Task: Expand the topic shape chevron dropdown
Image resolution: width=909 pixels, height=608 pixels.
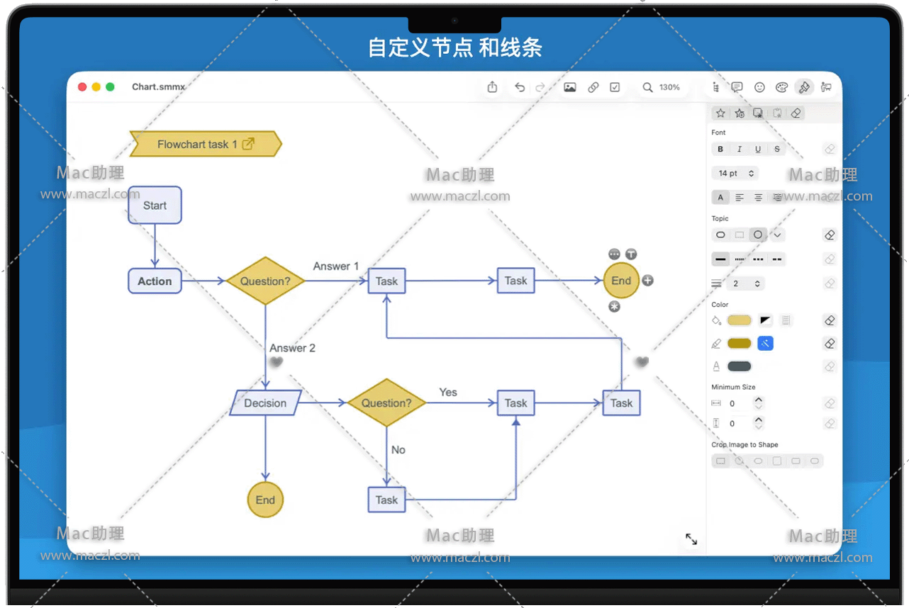Action: [778, 235]
